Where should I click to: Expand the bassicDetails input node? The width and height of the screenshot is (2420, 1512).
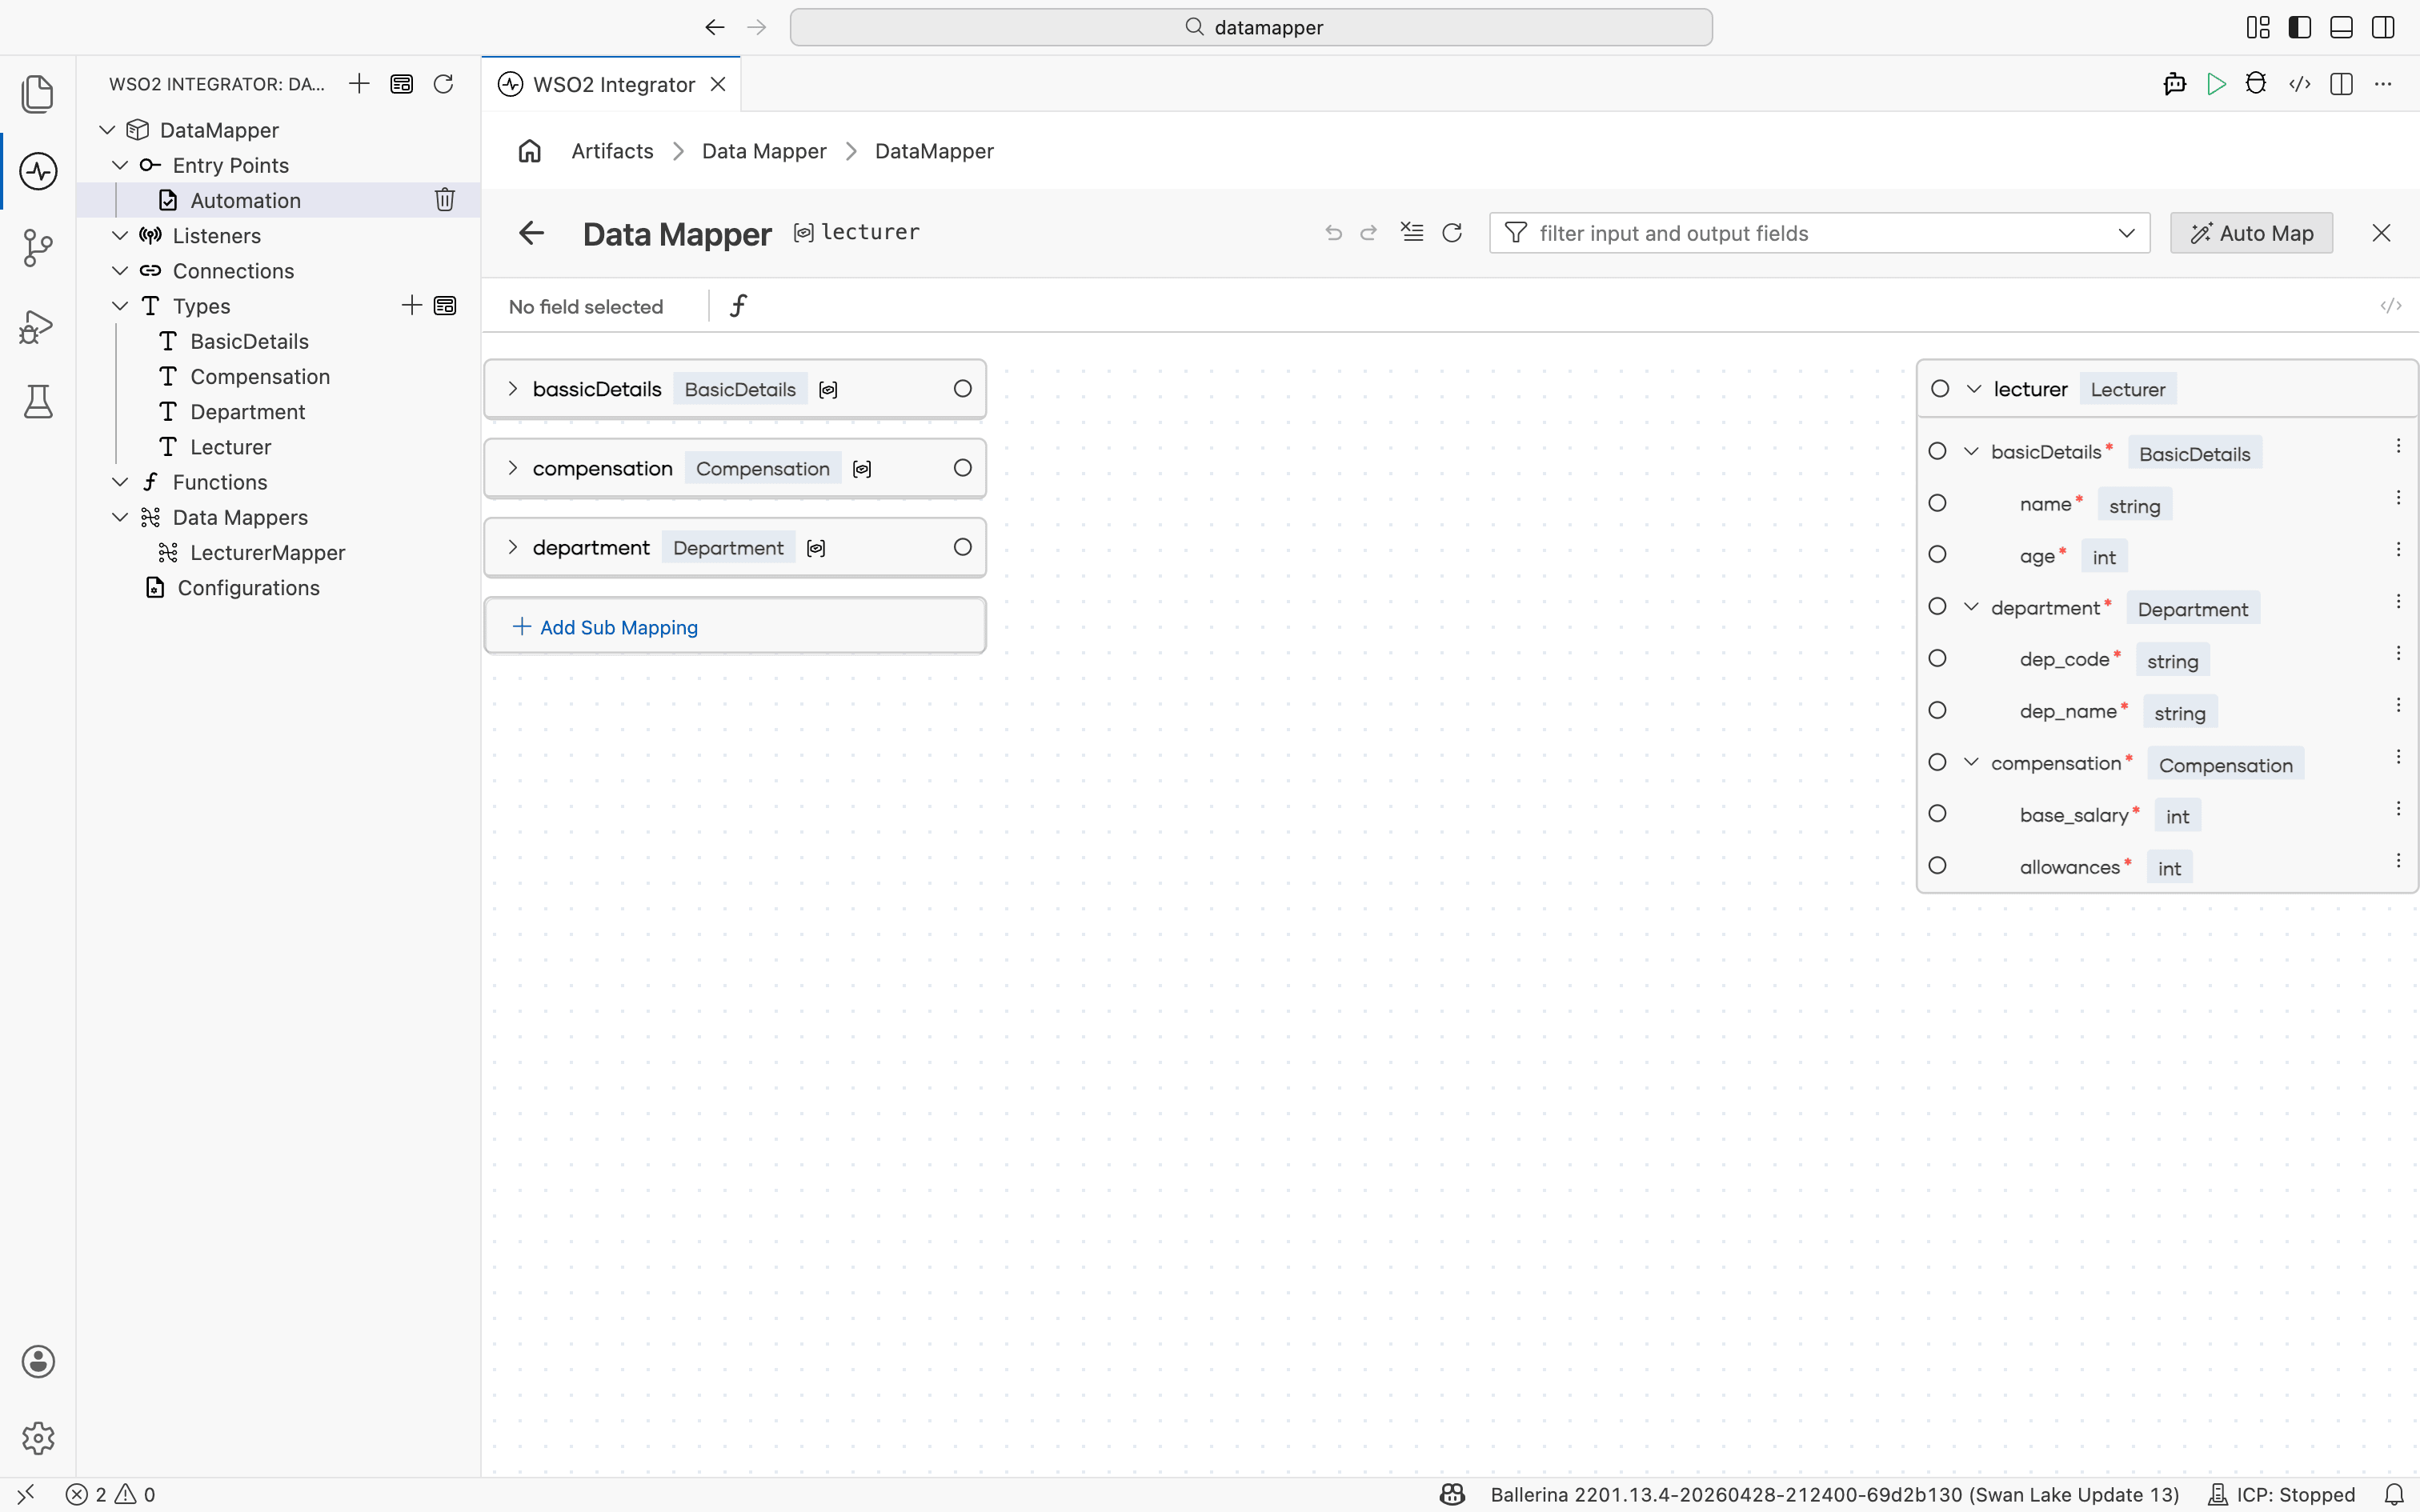click(x=512, y=389)
